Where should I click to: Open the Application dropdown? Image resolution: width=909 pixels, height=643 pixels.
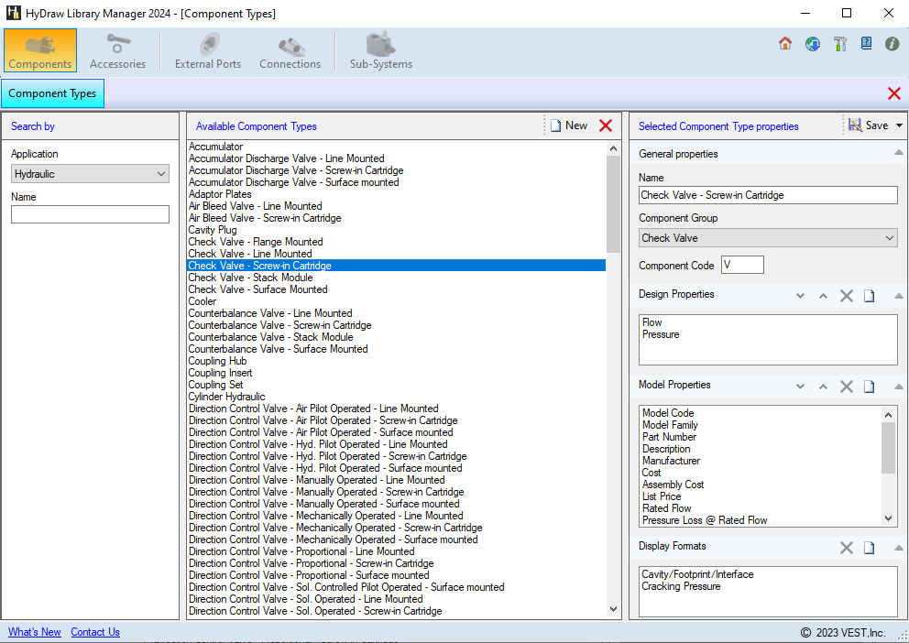90,174
